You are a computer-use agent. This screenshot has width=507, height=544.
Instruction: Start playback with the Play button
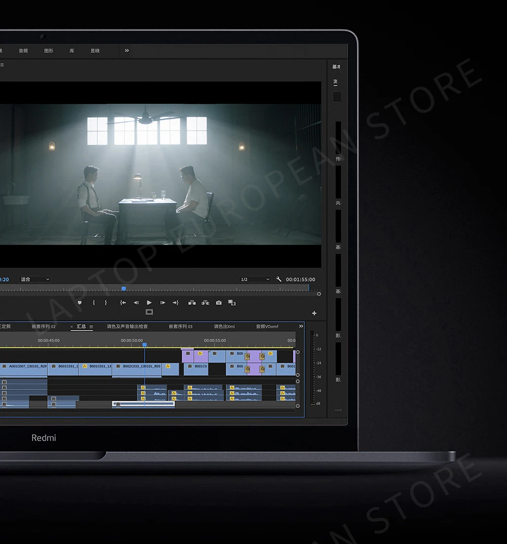[x=149, y=303]
